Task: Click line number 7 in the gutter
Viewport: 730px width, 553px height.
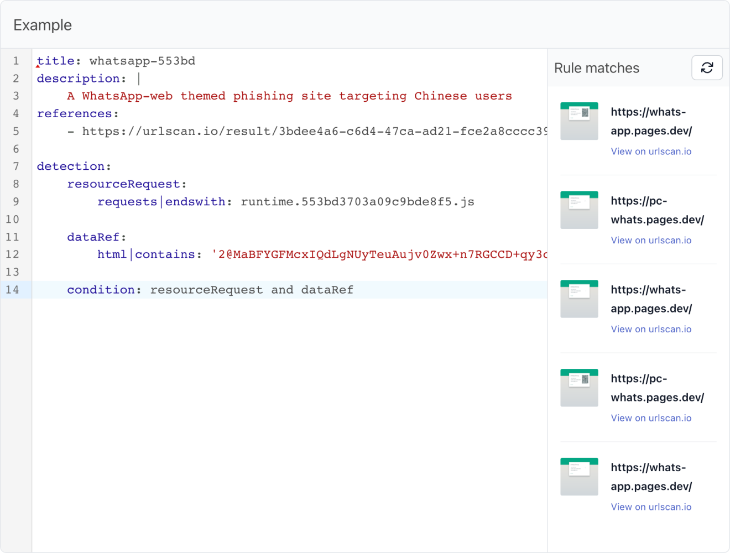Action: pyautogui.click(x=16, y=166)
